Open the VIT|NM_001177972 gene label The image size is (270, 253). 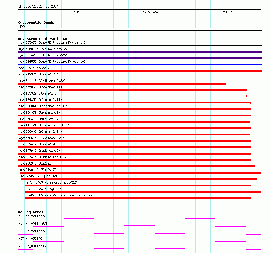coord(33,216)
